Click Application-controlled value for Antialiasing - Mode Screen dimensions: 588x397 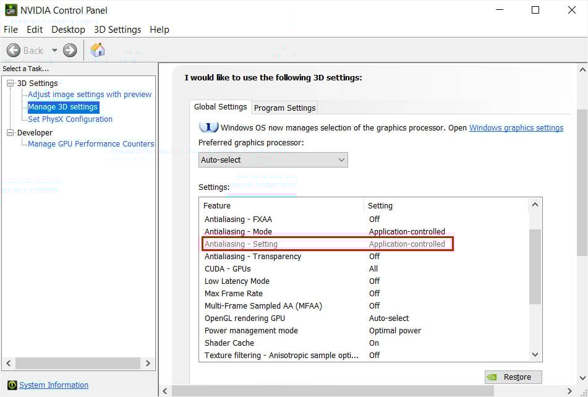pos(407,232)
